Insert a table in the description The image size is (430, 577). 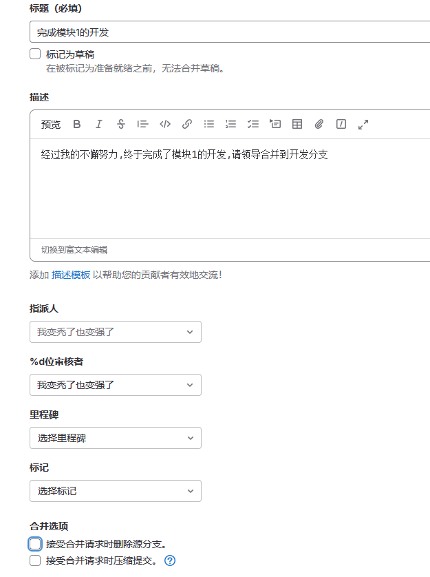pyautogui.click(x=297, y=125)
